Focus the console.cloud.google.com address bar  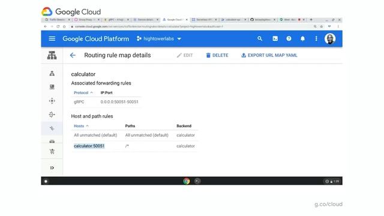(x=191, y=26)
